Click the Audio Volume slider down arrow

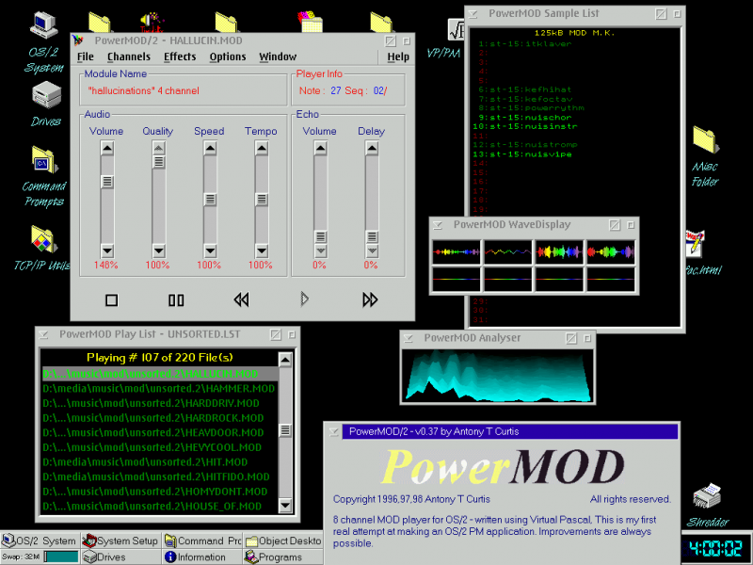pyautogui.click(x=107, y=250)
